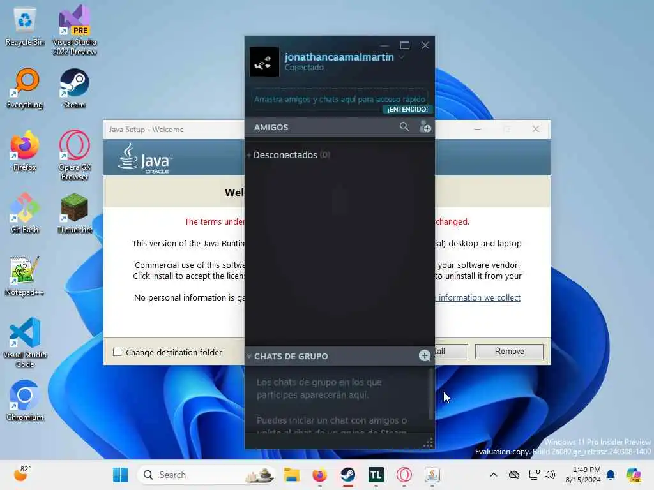Select the Notepad++ desktop shortcut
The width and height of the screenshot is (654, 490).
point(25,276)
